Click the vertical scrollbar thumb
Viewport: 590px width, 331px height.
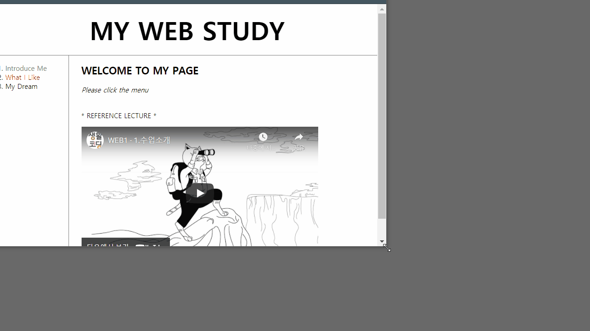(382, 116)
